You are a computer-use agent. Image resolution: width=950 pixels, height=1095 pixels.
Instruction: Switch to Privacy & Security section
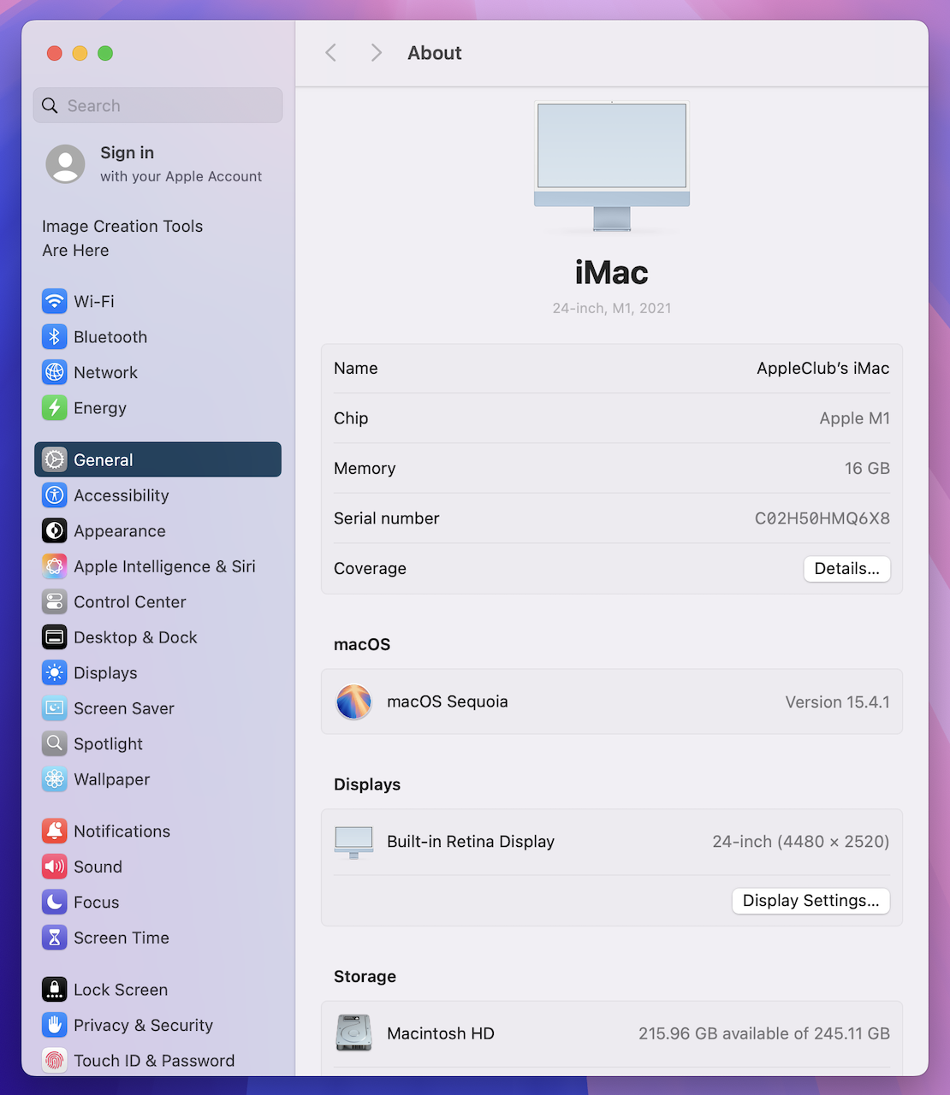[x=143, y=1025]
